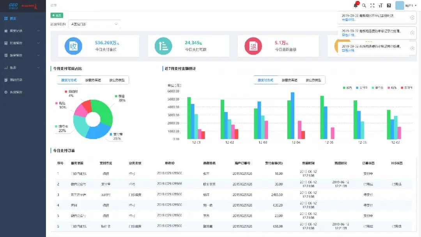Viewport: 421px width, 237px height.
Task: Click the red 退 refund amount icon
Action: [x=253, y=46]
